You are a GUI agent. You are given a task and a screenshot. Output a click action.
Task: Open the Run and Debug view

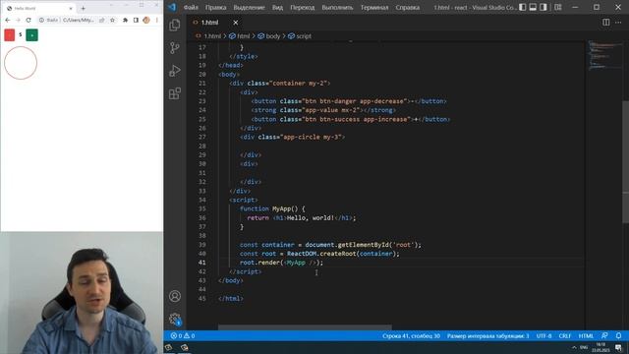[175, 71]
